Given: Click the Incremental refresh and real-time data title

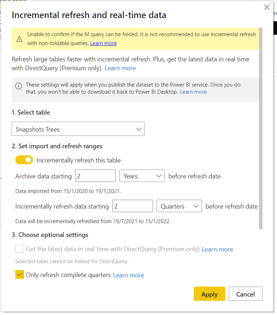Looking at the screenshot, I should click(x=89, y=15).
